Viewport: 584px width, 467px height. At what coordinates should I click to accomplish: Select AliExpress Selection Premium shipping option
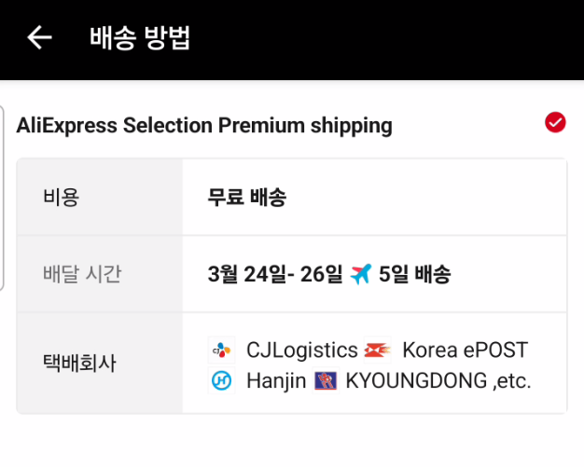pyautogui.click(x=204, y=125)
